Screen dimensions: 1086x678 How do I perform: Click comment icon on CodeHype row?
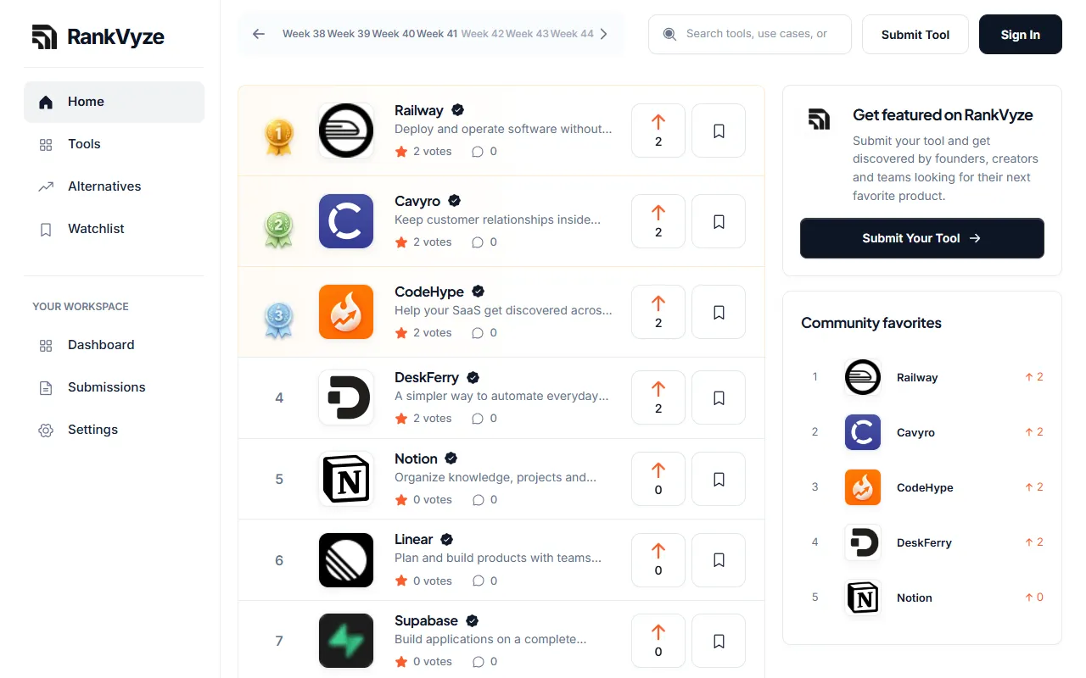click(478, 333)
